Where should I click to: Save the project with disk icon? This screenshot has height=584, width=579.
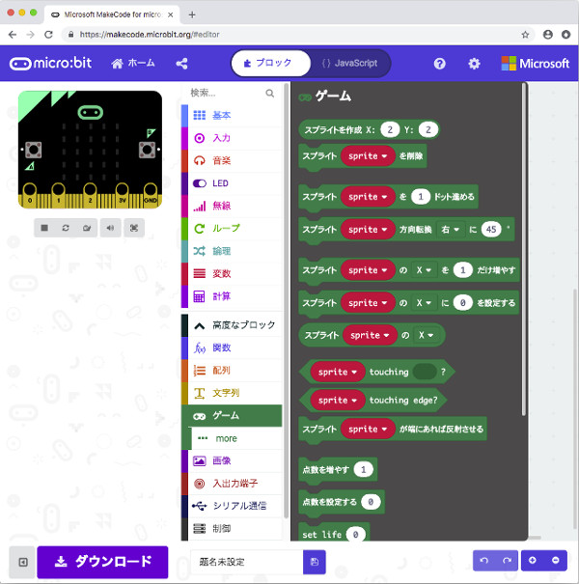pos(315,562)
